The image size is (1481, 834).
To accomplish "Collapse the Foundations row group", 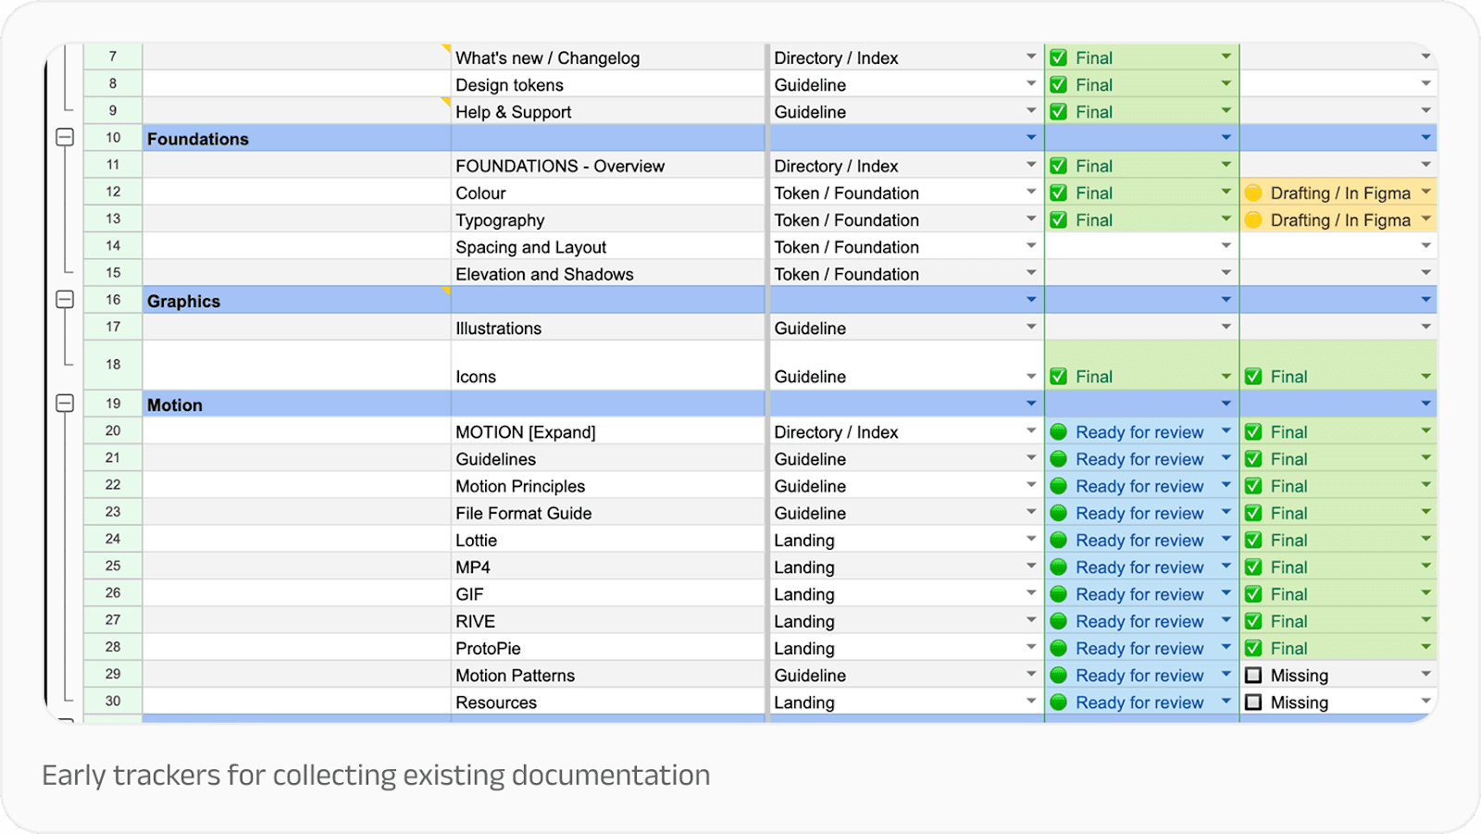I will (65, 138).
